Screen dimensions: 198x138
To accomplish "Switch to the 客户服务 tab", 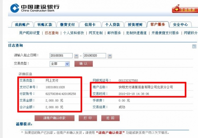I will pyautogui.click(x=158, y=24).
